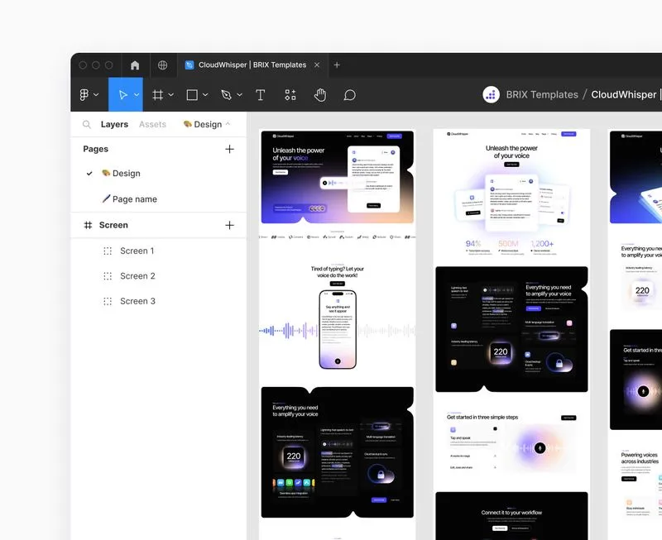Expand the Shape tools dropdown

tap(204, 94)
